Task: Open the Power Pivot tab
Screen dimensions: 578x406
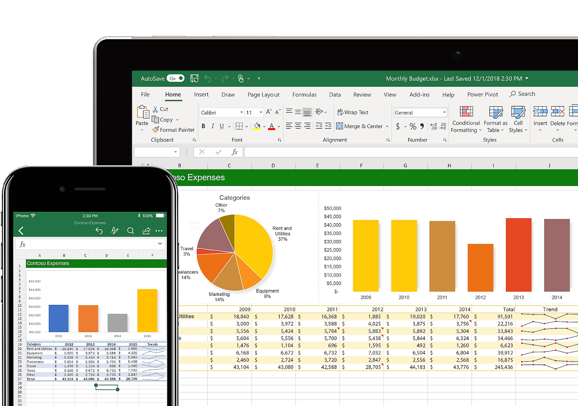Action: click(483, 94)
